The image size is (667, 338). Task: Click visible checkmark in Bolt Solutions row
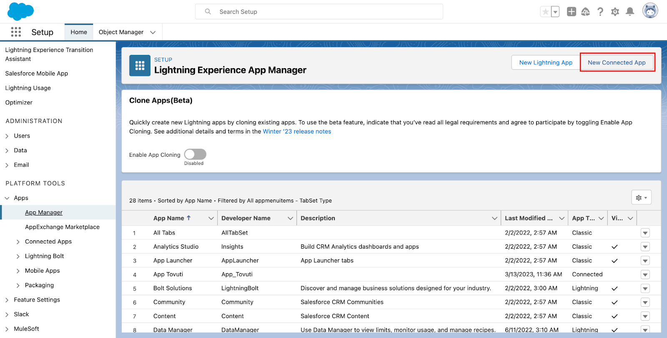coord(614,289)
